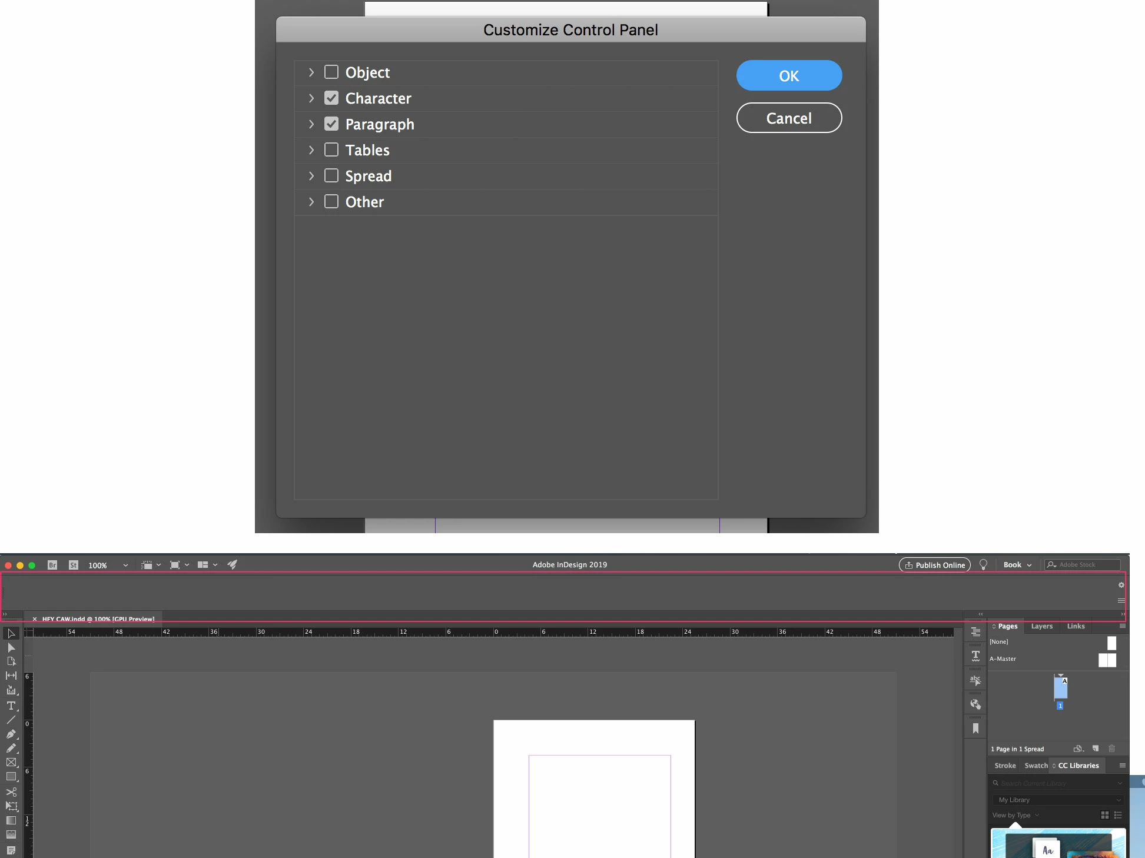This screenshot has width=1145, height=858.
Task: Switch to the Layers tab
Action: click(x=1041, y=626)
